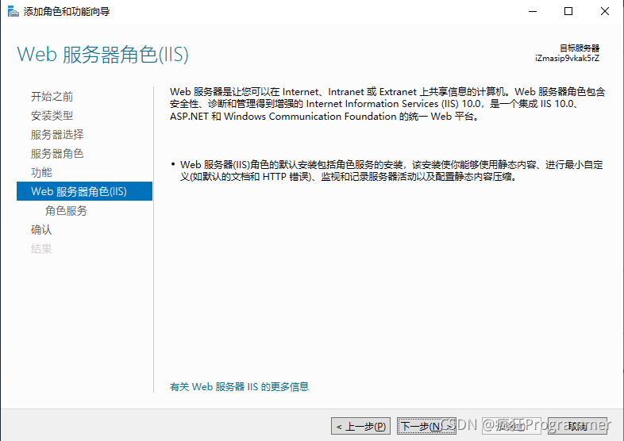Image resolution: width=624 pixels, height=441 pixels.
Task: Click the target server name iZmasip9vkak5rZ
Action: pyautogui.click(x=567, y=59)
